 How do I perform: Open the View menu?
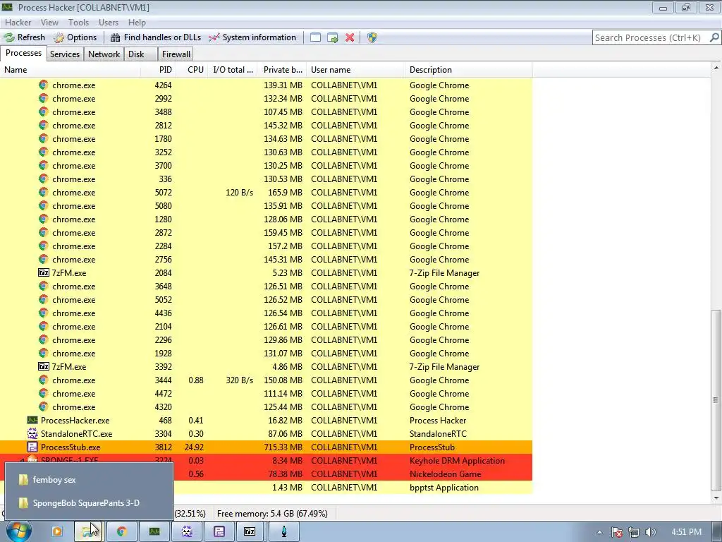tap(49, 22)
